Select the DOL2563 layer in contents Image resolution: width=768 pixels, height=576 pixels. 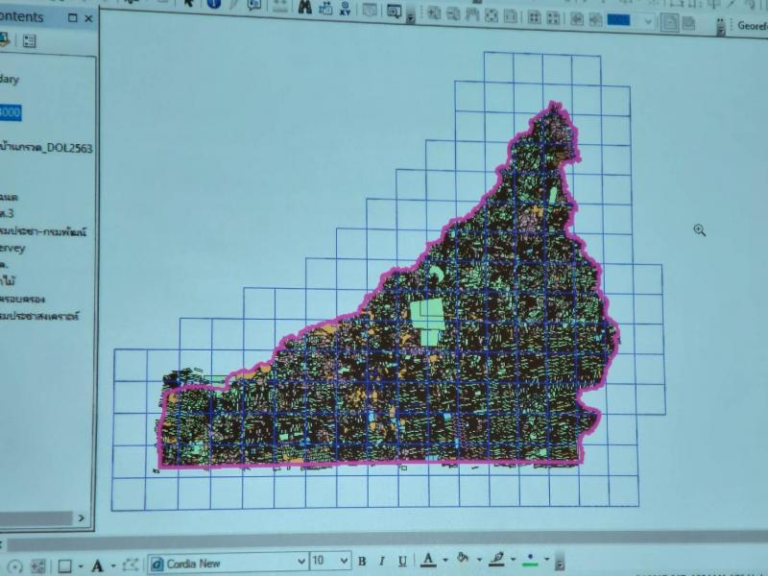pos(46,148)
